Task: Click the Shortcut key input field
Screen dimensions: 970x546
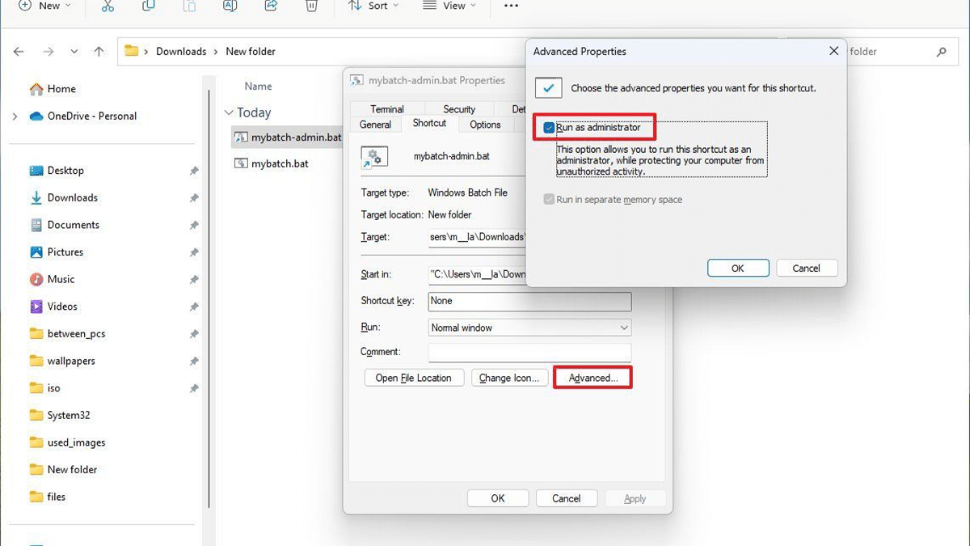Action: (529, 301)
